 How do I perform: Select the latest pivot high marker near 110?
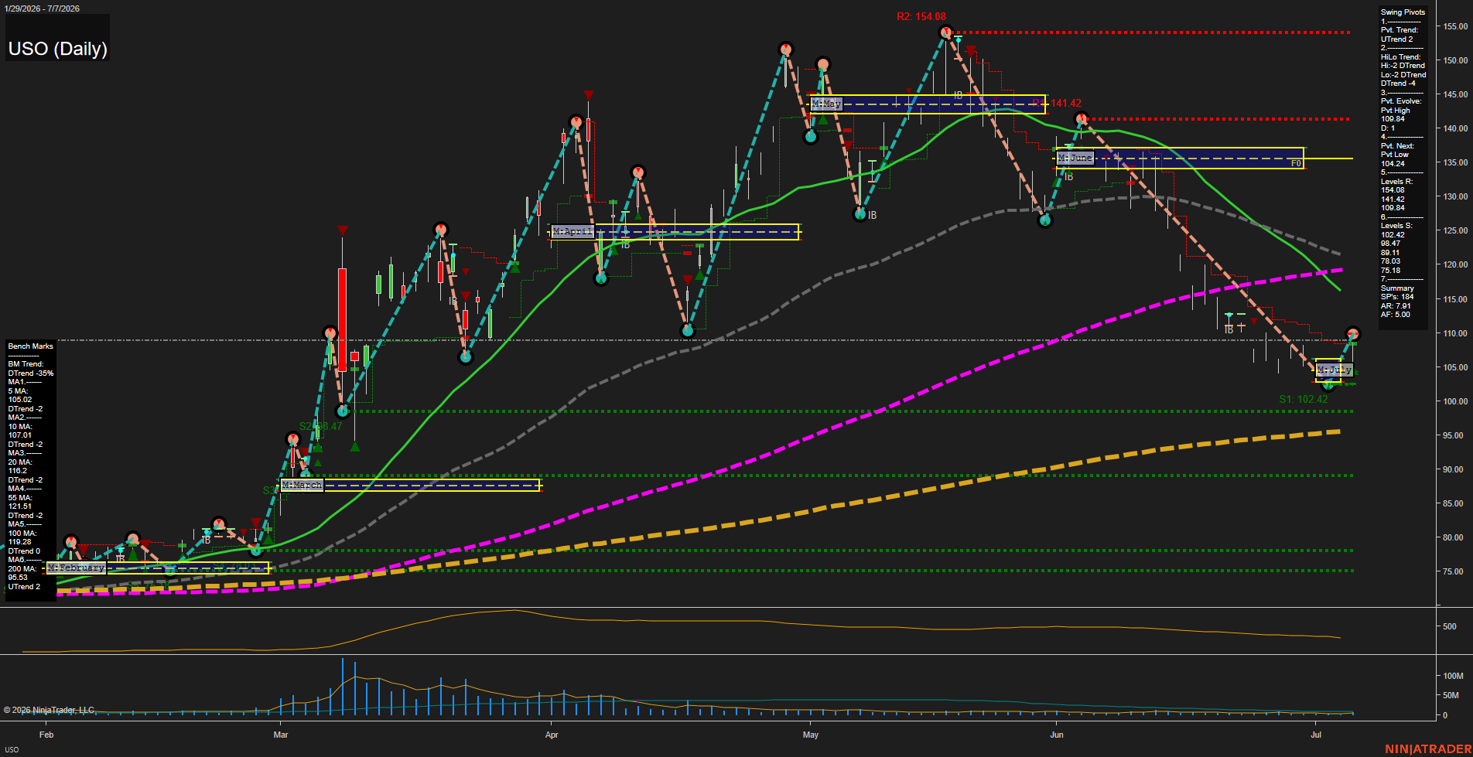[1352, 334]
